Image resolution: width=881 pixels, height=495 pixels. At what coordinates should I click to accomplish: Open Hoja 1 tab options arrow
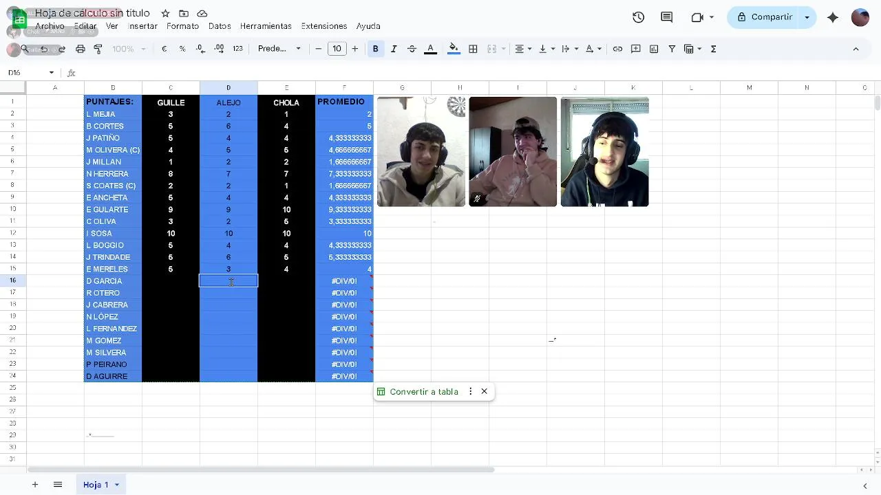117,485
